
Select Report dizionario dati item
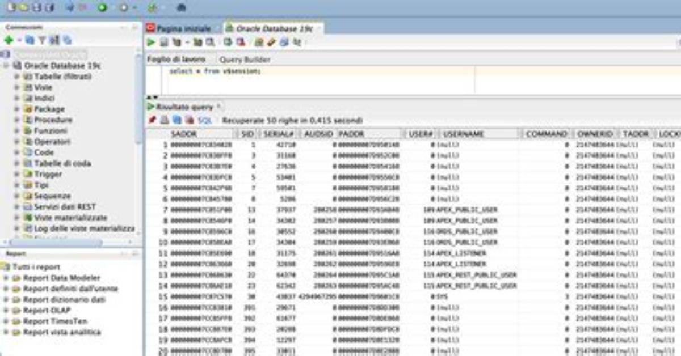coord(64,299)
